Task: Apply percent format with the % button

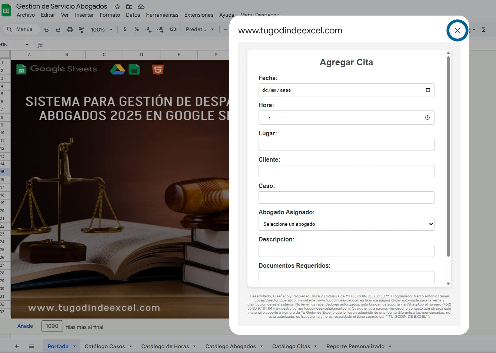Action: point(137,29)
